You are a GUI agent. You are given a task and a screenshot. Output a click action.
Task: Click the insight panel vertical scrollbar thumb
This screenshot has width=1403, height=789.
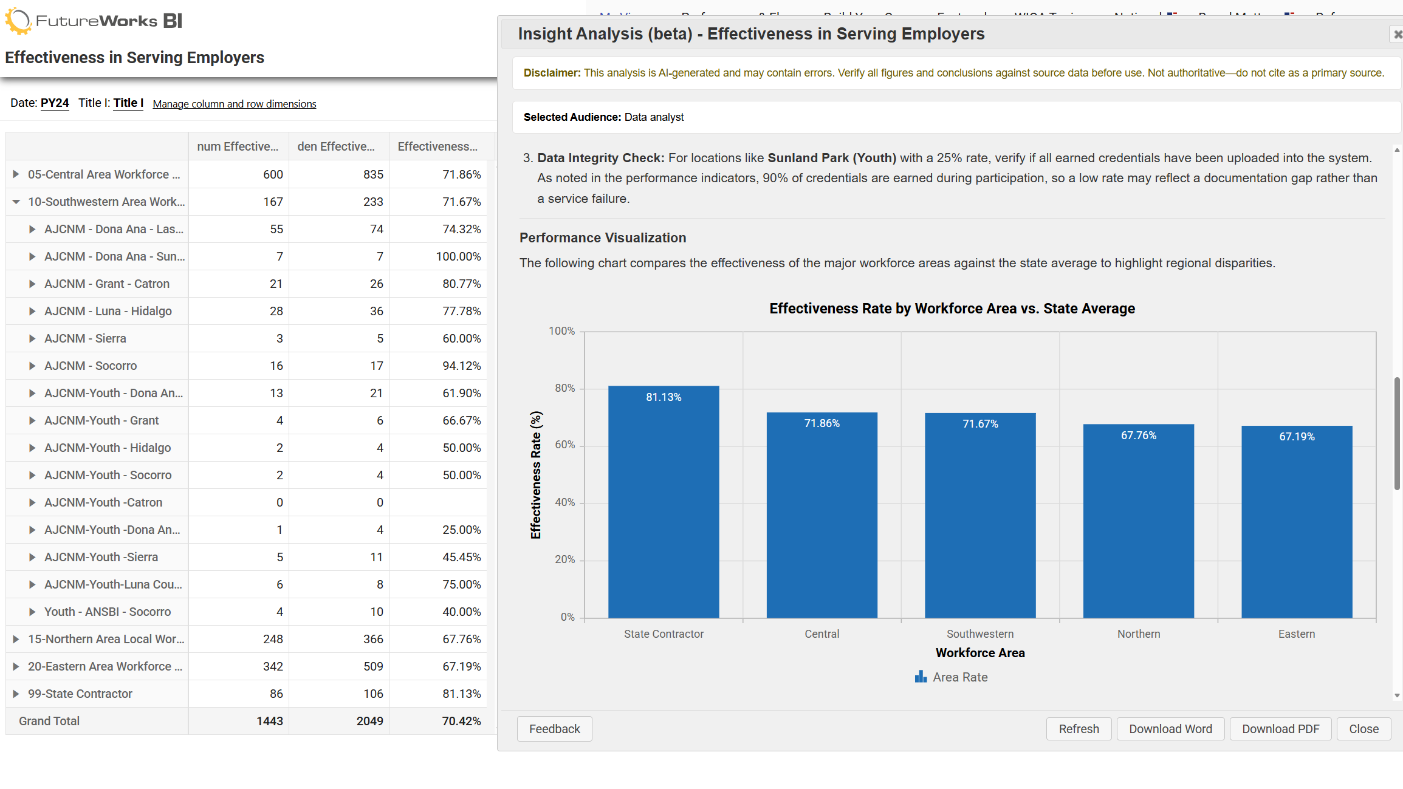(1397, 433)
